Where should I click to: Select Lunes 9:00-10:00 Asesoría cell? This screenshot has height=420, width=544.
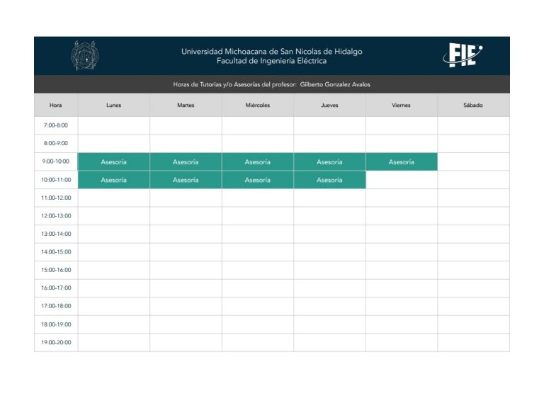[x=114, y=161]
